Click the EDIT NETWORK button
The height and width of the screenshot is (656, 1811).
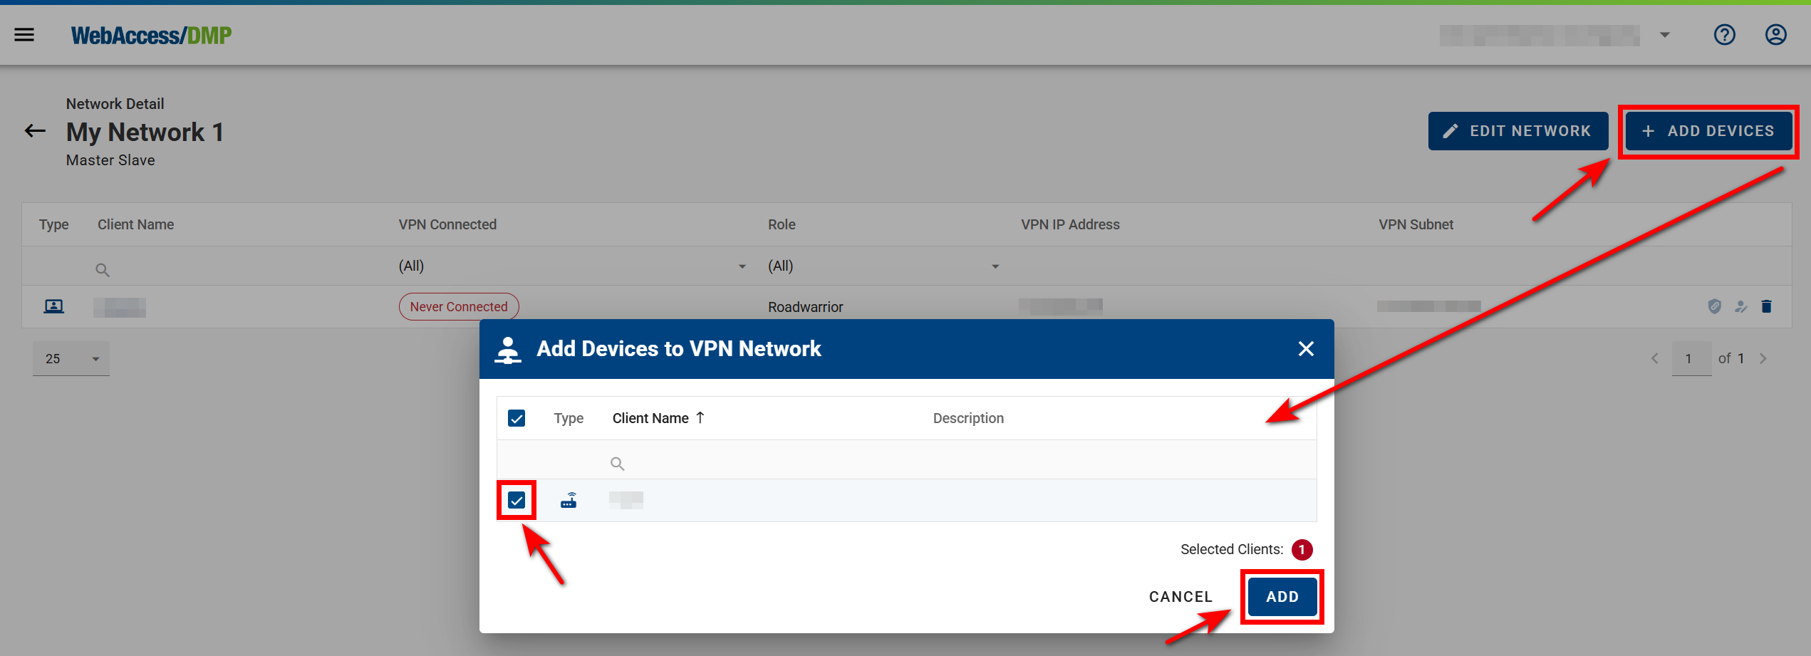pos(1518,131)
